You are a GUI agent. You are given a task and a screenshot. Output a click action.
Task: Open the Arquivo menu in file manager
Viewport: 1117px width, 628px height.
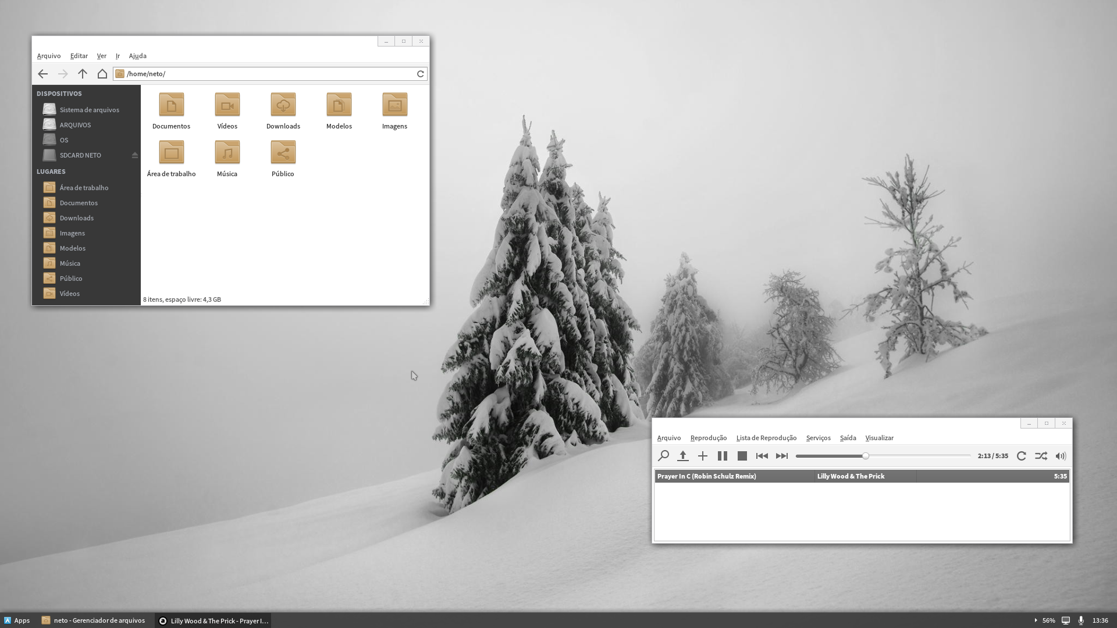pos(49,56)
